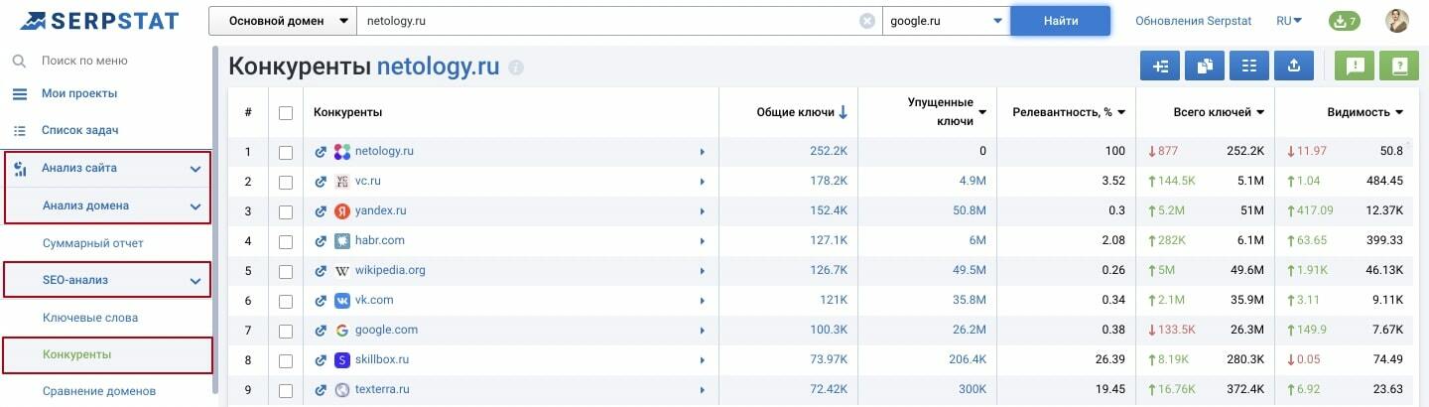Open the Serpstat logo home link
This screenshot has height=407, width=1429.
(99, 20)
